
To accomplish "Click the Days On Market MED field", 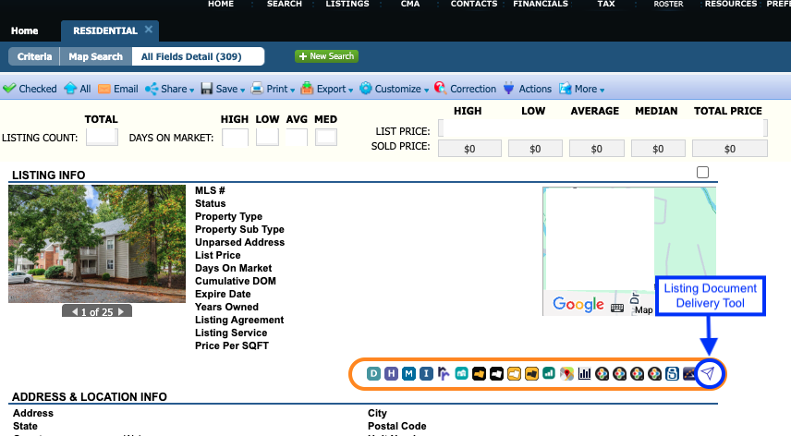I will (326, 137).
